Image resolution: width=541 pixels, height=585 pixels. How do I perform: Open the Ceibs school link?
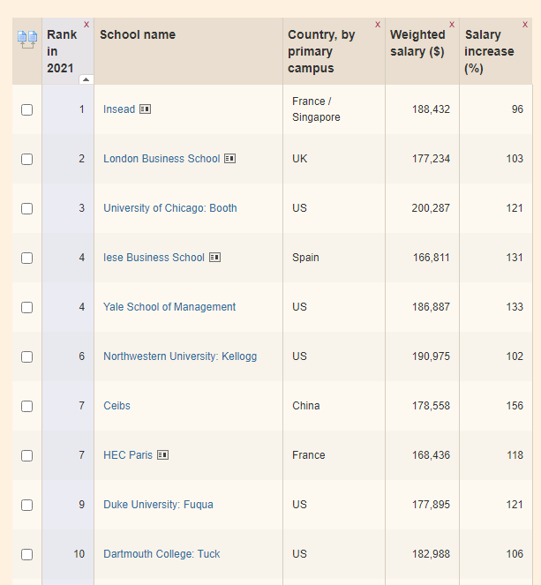tap(116, 406)
